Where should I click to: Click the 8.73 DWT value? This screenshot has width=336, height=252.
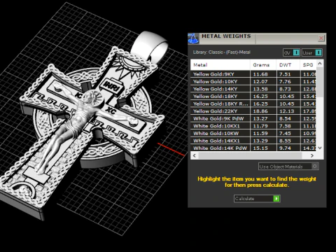tap(285, 89)
